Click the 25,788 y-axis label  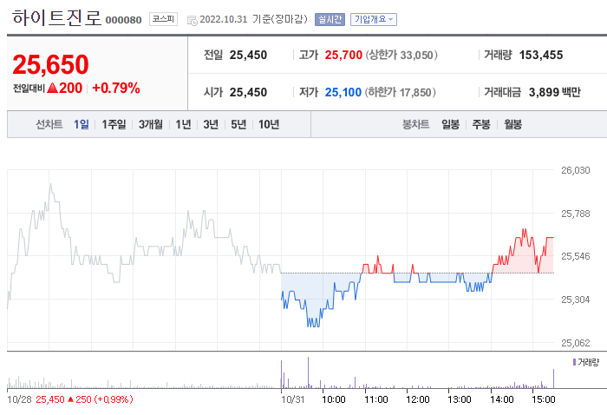click(x=576, y=214)
